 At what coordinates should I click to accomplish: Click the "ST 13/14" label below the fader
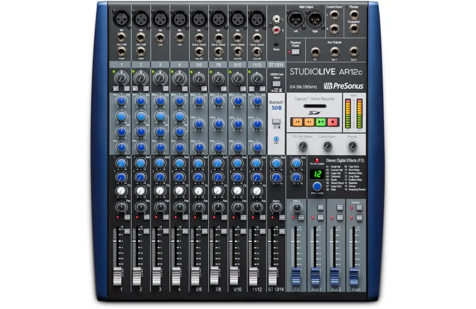[276, 289]
